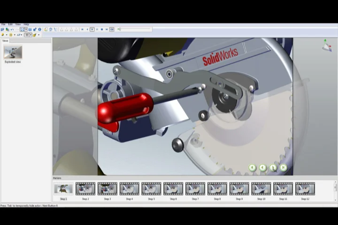Toggle the loop playback mode button

112,30
